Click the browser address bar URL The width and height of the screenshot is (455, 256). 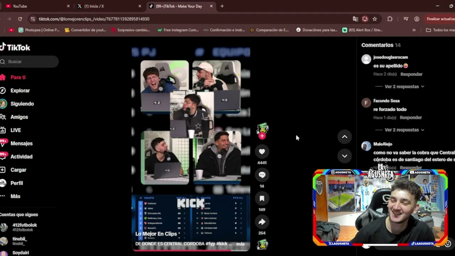pyautogui.click(x=94, y=19)
